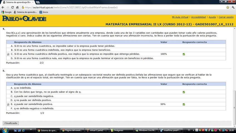
Task: Click the browser back arrow
Action: (3, 7)
